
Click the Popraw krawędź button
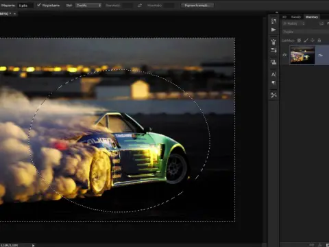pyautogui.click(x=197, y=5)
